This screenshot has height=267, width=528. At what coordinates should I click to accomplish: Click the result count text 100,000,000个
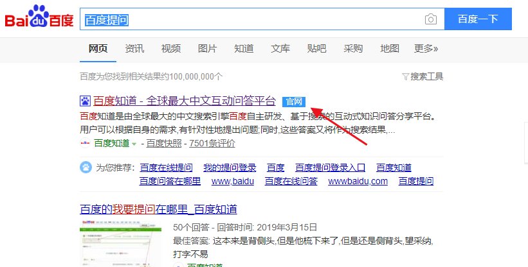point(196,76)
